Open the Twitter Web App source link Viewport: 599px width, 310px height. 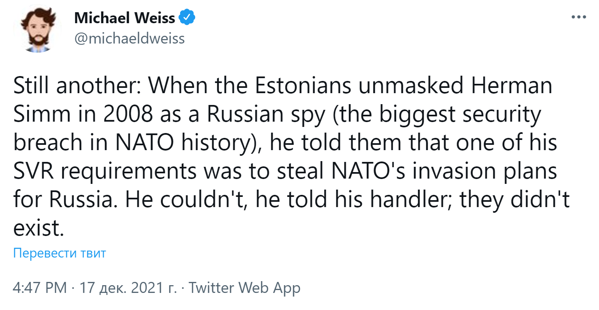coord(244,288)
